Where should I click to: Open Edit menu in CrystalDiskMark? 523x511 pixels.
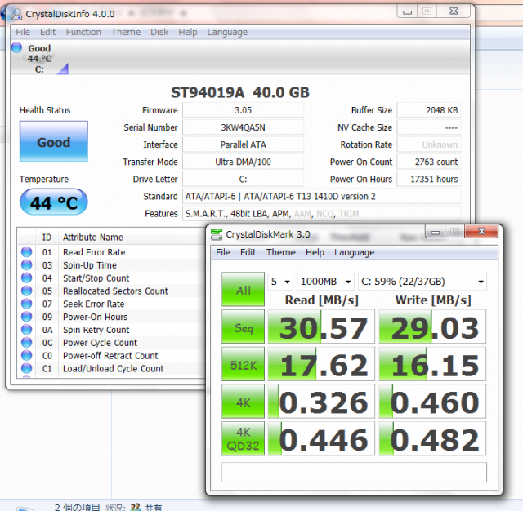pyautogui.click(x=248, y=252)
